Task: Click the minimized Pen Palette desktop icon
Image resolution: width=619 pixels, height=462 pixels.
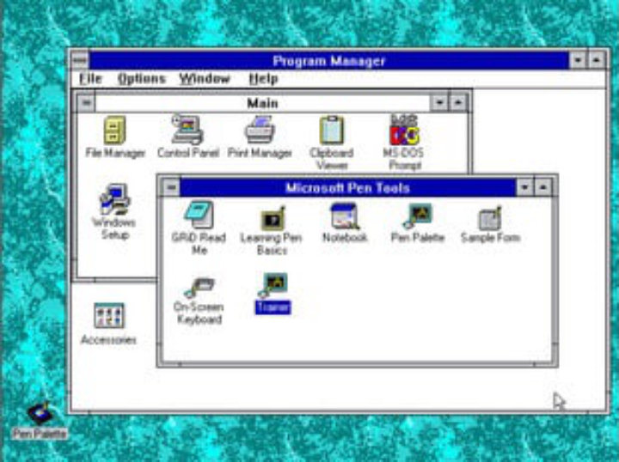Action: point(40,414)
